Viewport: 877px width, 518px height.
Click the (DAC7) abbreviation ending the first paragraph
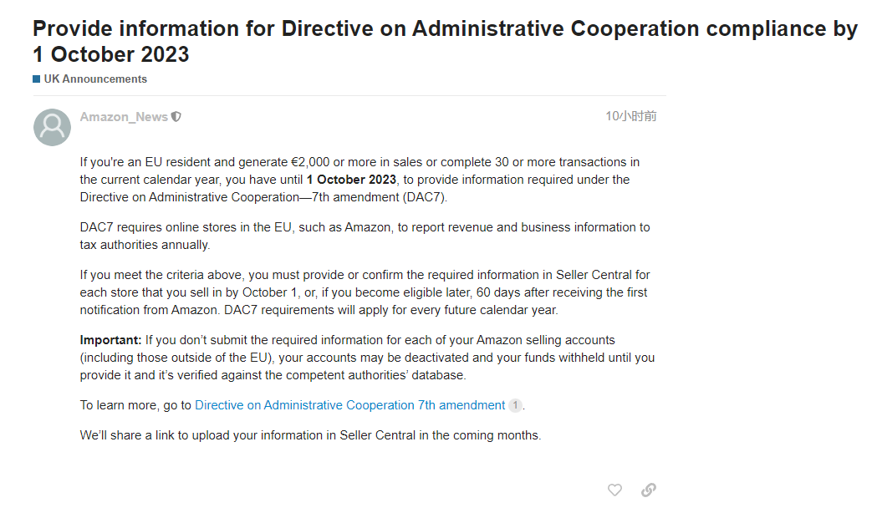click(x=425, y=197)
